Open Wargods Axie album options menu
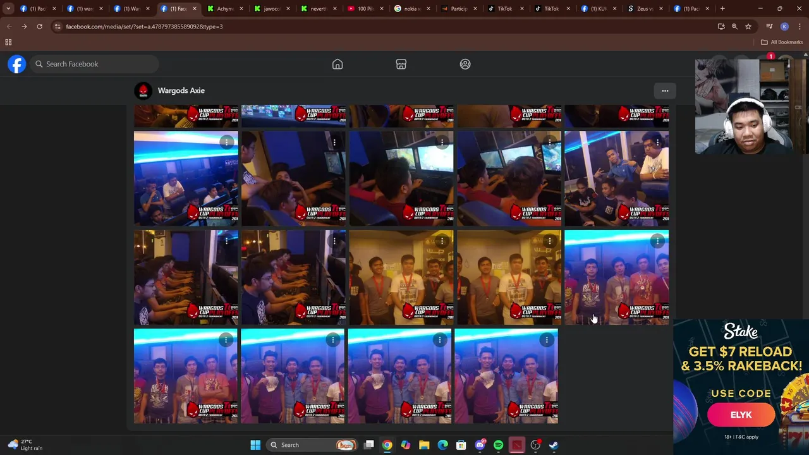Screen dimensions: 809x455 coord(665,90)
